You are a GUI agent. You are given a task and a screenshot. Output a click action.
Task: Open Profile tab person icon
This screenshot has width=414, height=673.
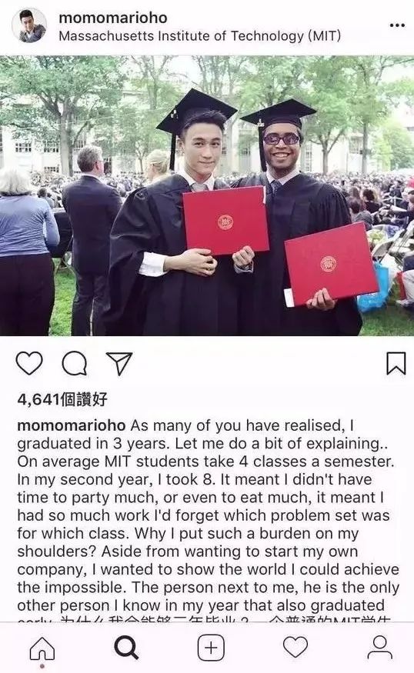click(380, 648)
